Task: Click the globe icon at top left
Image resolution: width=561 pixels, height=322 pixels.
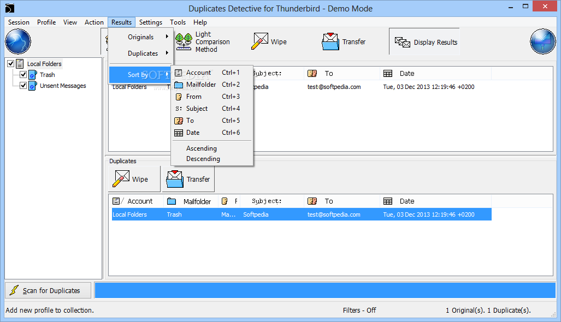Action: (x=18, y=42)
